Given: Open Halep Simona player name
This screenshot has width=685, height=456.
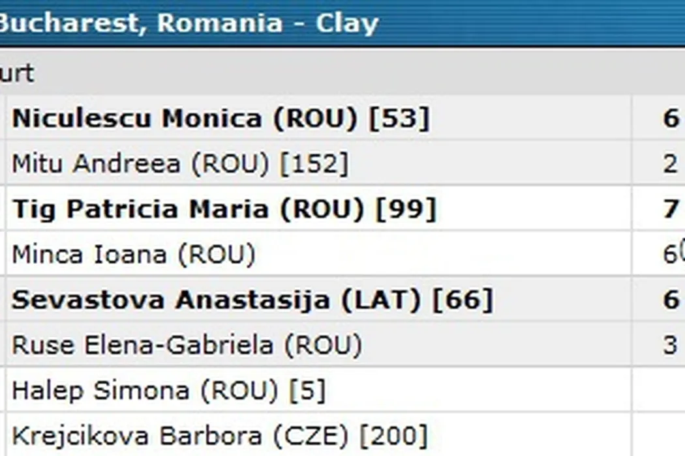Looking at the screenshot, I should [104, 390].
